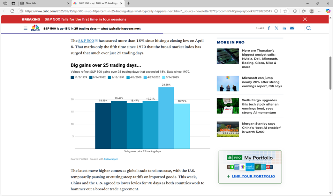Screen dimensions: 333x196
Task: Click the CNBC peacock logo
Action: point(35,28)
